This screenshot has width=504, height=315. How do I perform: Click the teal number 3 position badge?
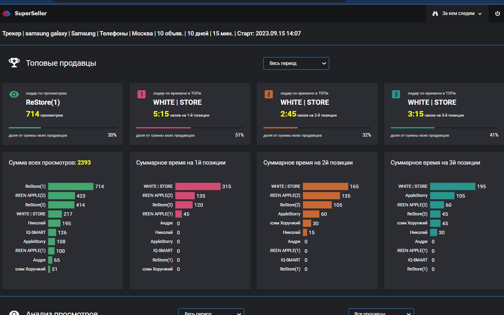tap(396, 94)
